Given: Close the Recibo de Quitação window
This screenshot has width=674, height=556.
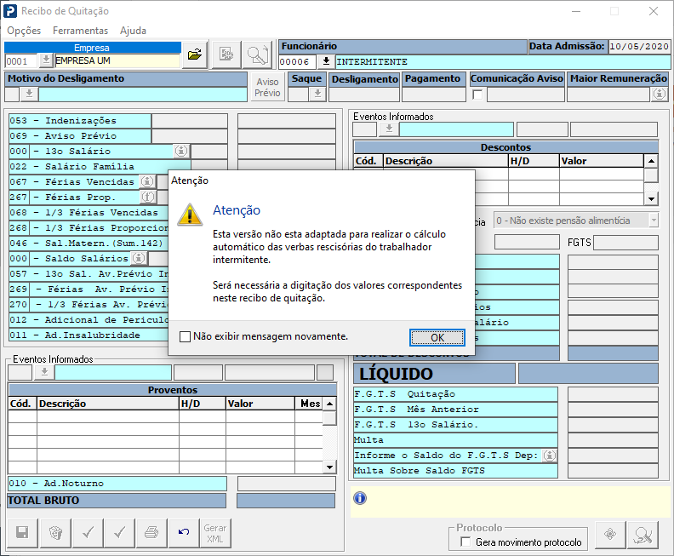Looking at the screenshot, I should (x=654, y=11).
